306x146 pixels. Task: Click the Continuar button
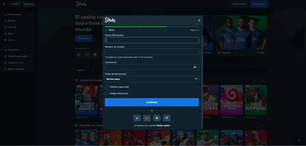(x=152, y=102)
